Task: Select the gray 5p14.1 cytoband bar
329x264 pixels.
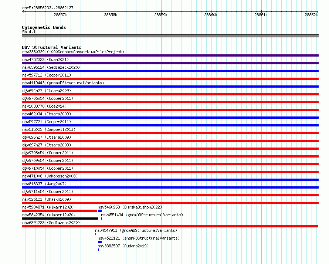Action: 170,36
